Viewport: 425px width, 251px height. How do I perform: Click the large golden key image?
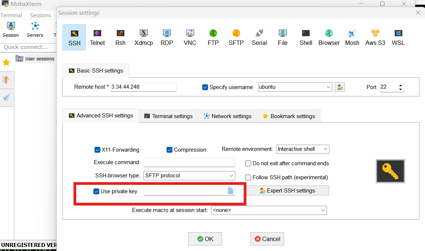pos(390,171)
